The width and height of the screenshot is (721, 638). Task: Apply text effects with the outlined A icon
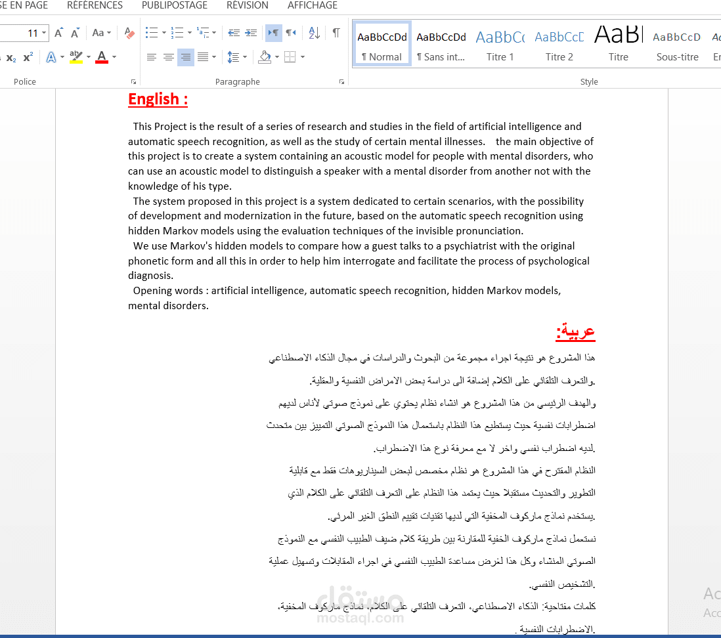pyautogui.click(x=51, y=57)
